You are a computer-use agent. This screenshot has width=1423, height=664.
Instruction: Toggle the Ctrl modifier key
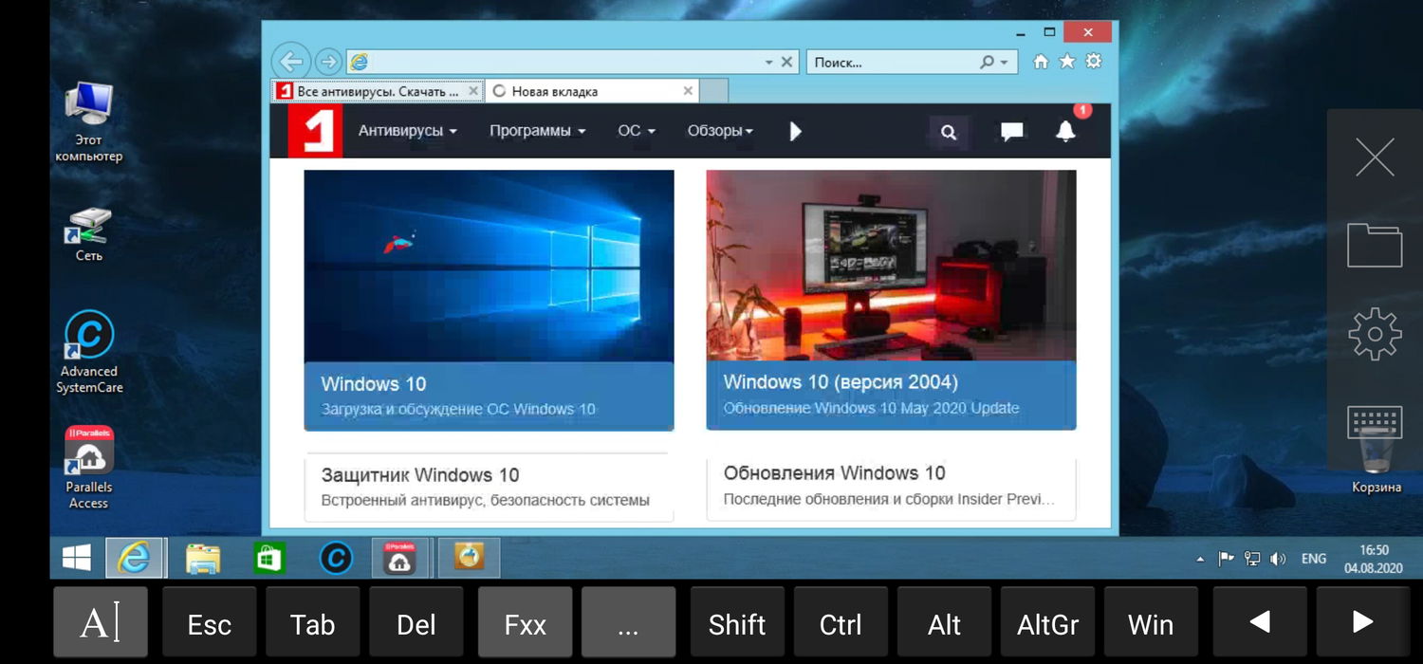(841, 624)
